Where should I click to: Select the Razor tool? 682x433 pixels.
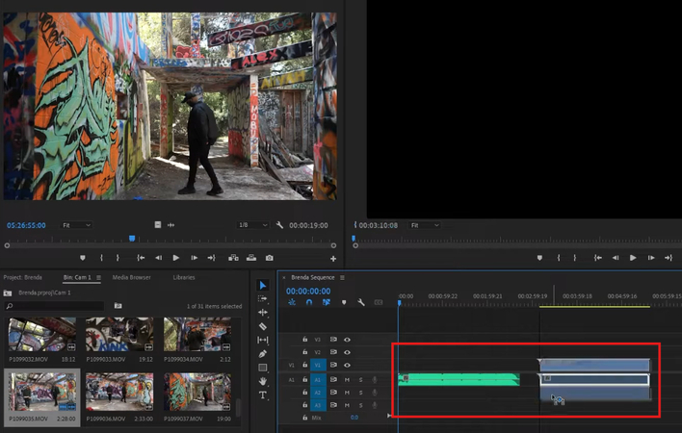click(263, 326)
